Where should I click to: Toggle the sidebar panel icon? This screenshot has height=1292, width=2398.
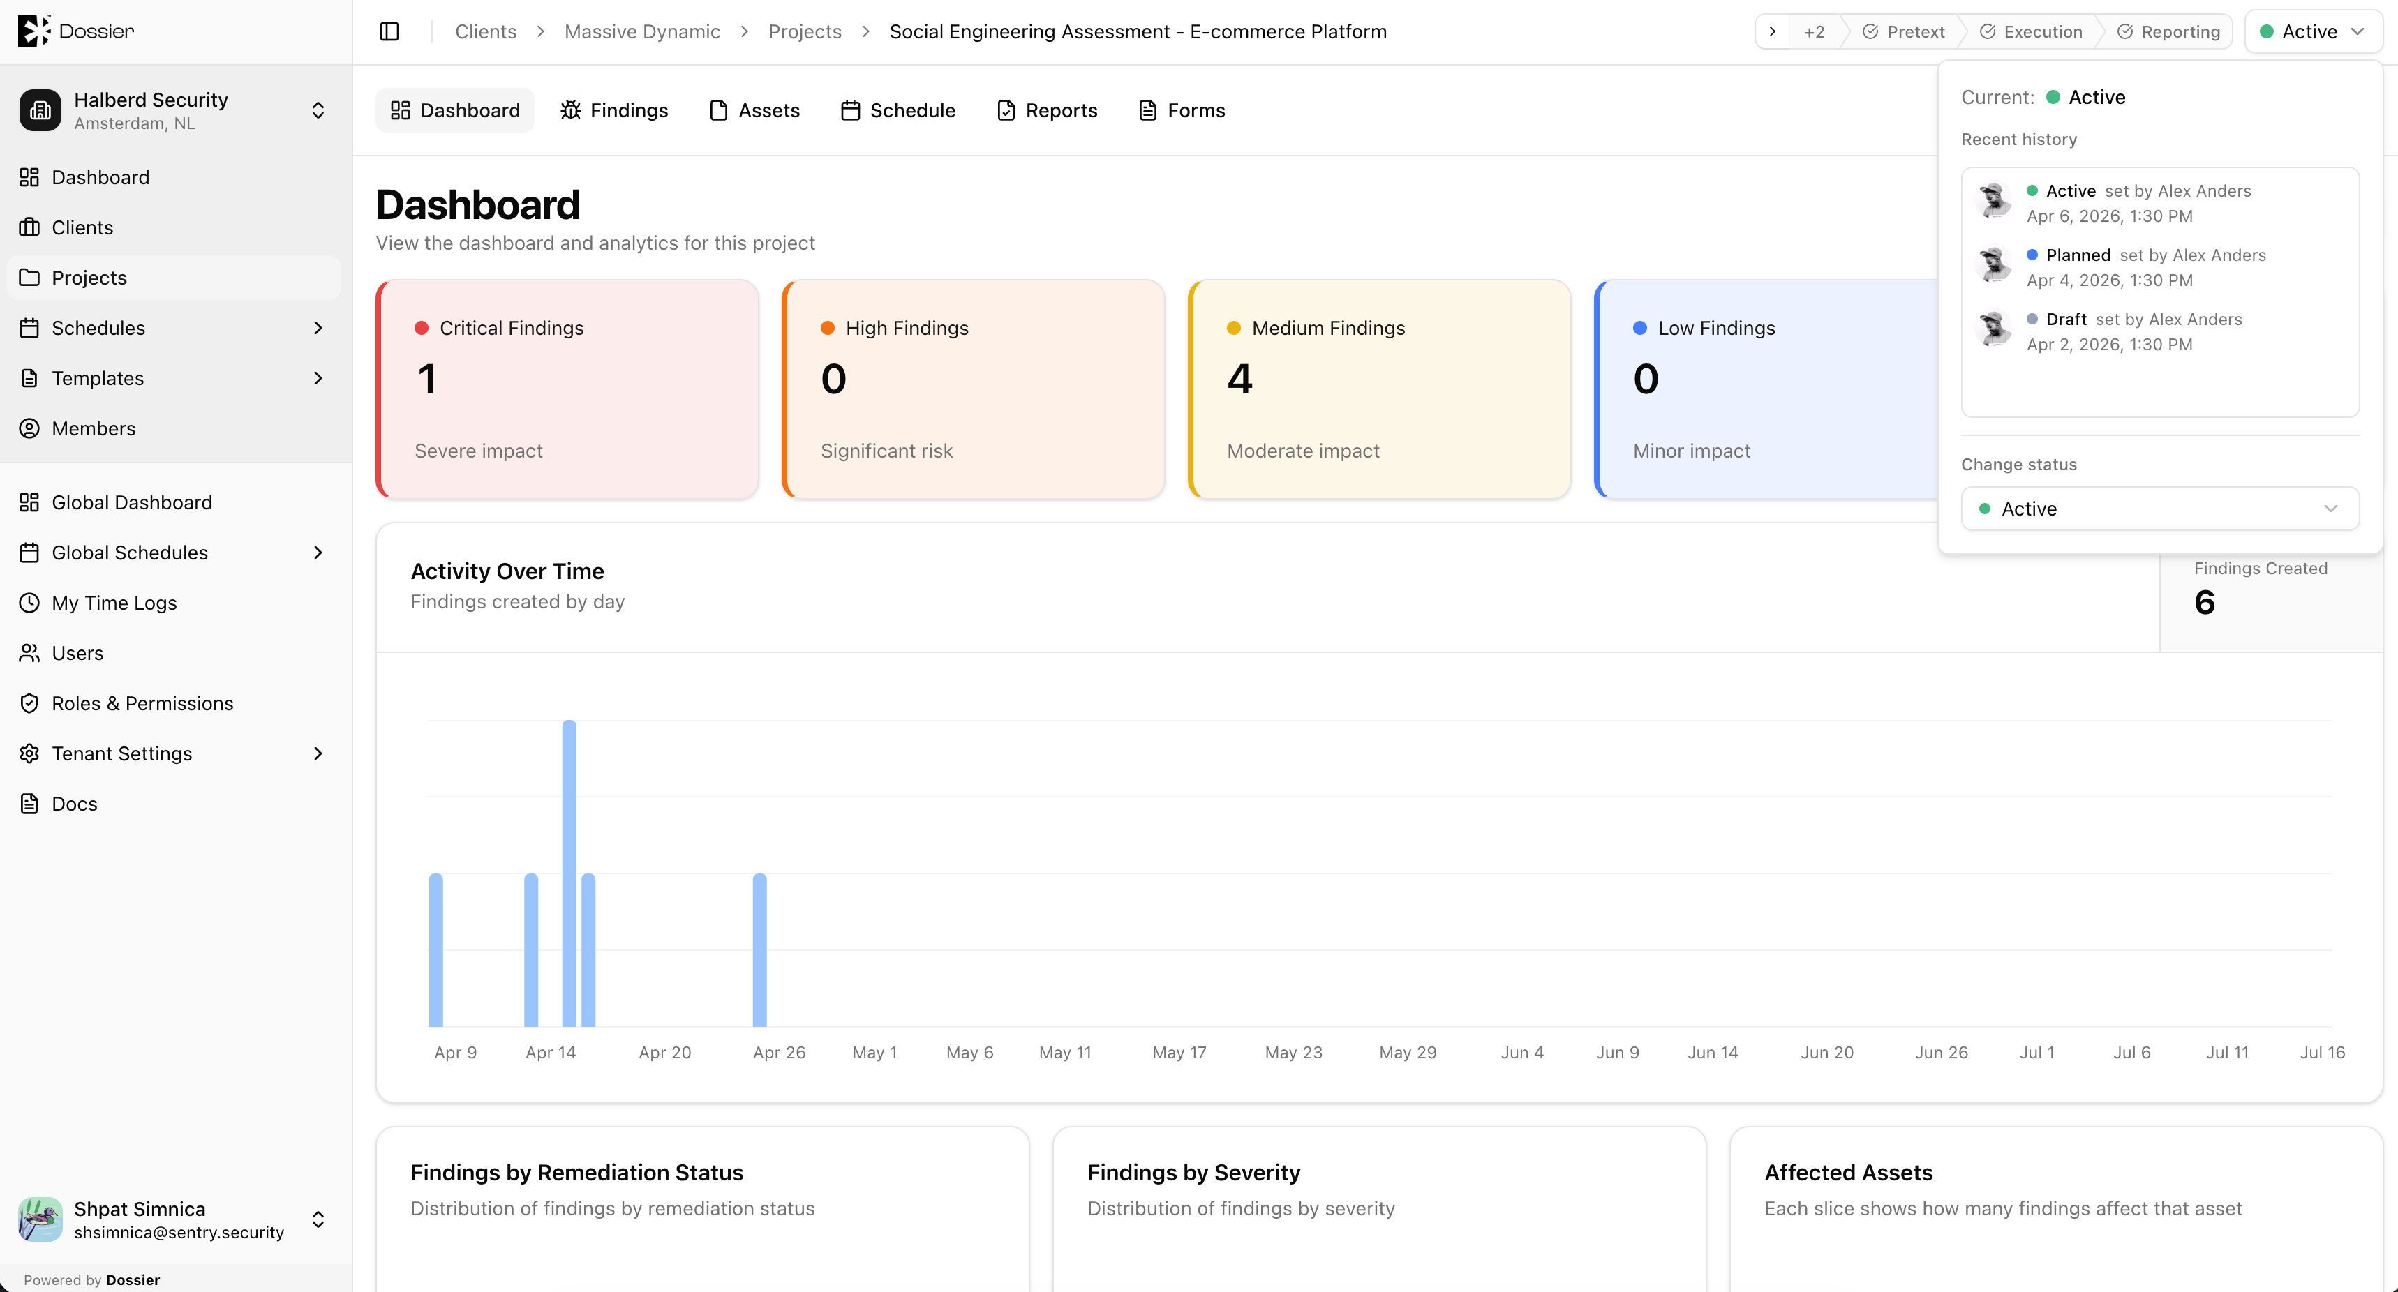coord(390,31)
